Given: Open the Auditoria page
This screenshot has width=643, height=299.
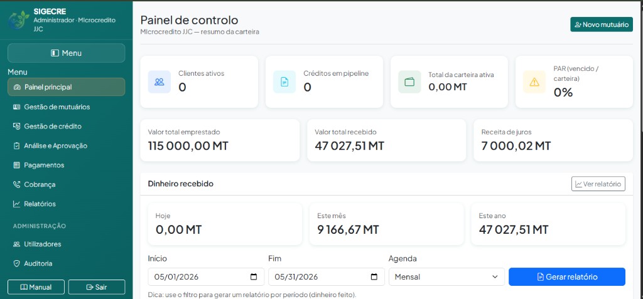Looking at the screenshot, I should (x=67, y=263).
